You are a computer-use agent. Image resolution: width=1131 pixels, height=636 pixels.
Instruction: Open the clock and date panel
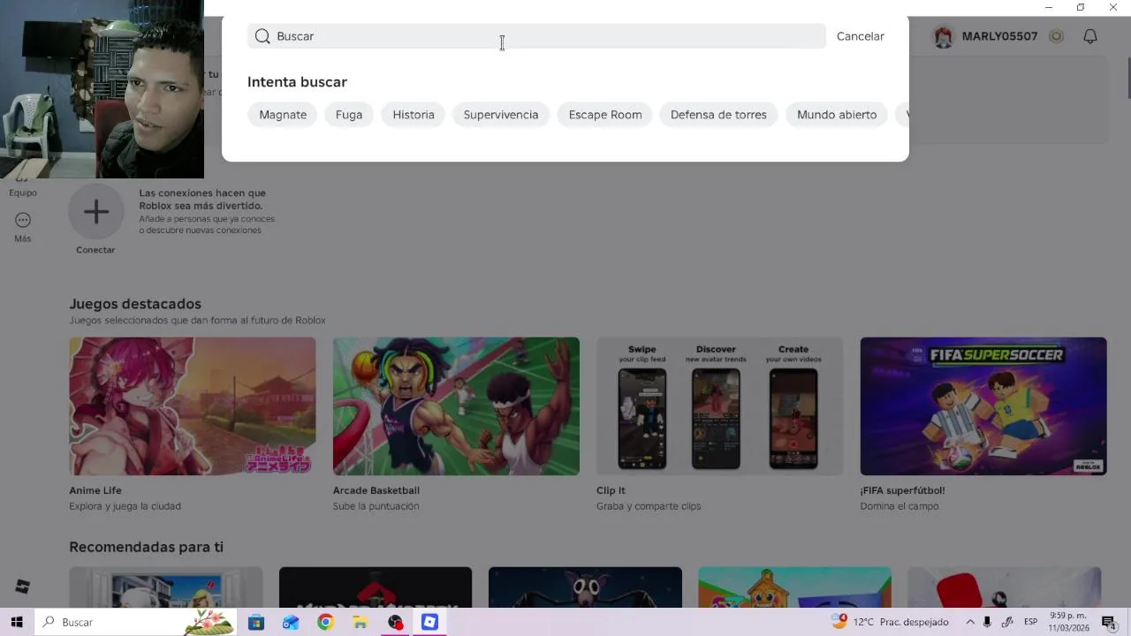[x=1068, y=622]
